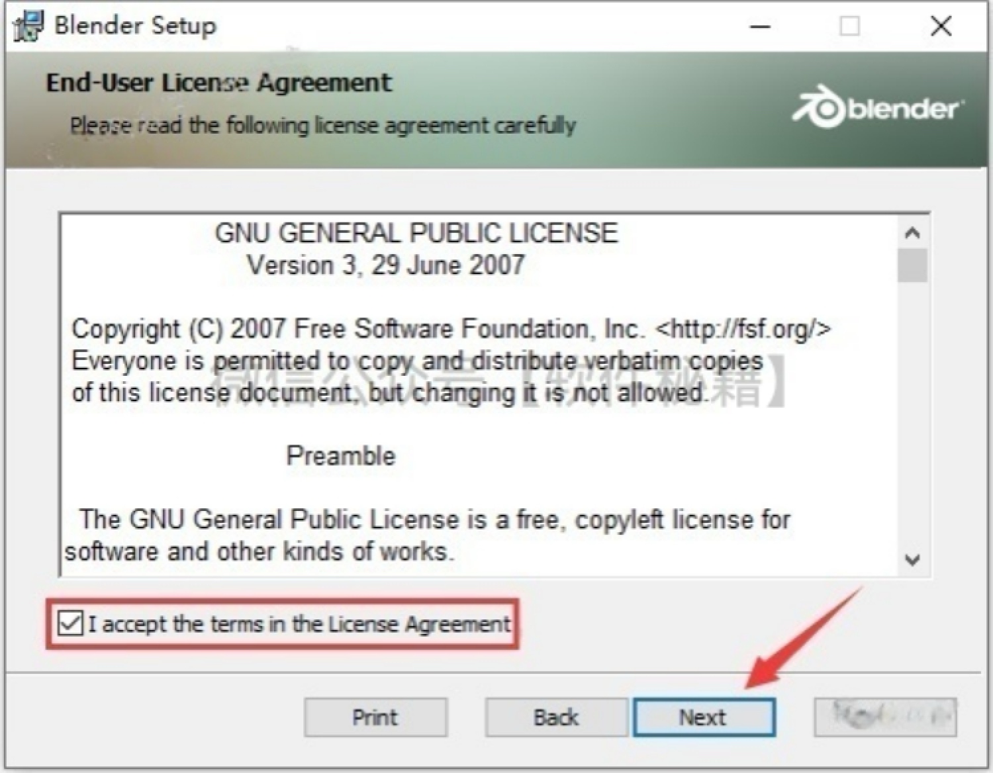This screenshot has width=993, height=773.
Task: Click the Blender Setup title bar text
Action: point(135,26)
